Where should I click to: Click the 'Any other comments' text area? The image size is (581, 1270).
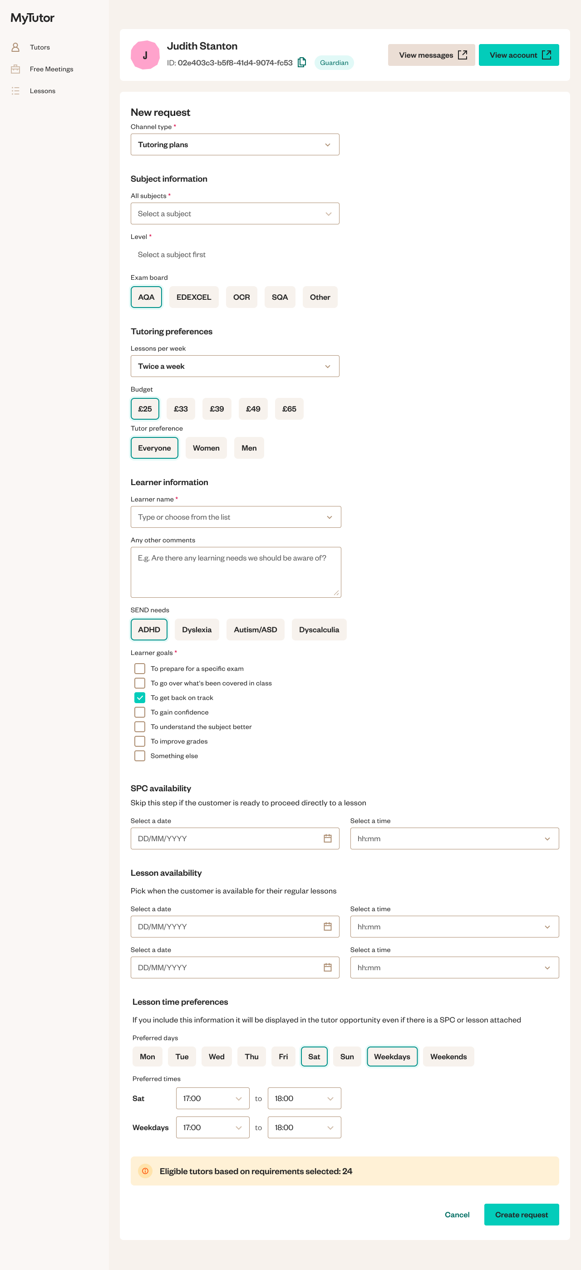pyautogui.click(x=236, y=572)
